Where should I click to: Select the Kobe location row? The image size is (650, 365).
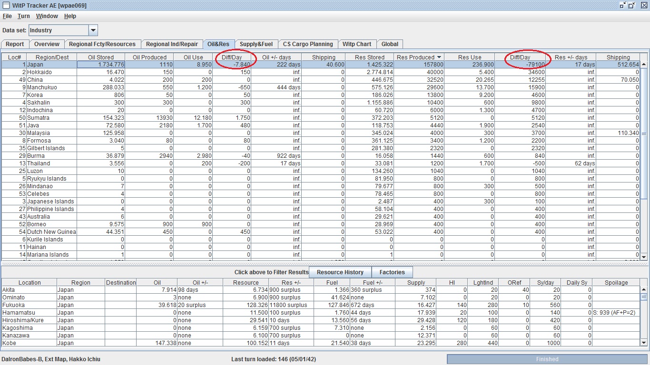[321, 343]
